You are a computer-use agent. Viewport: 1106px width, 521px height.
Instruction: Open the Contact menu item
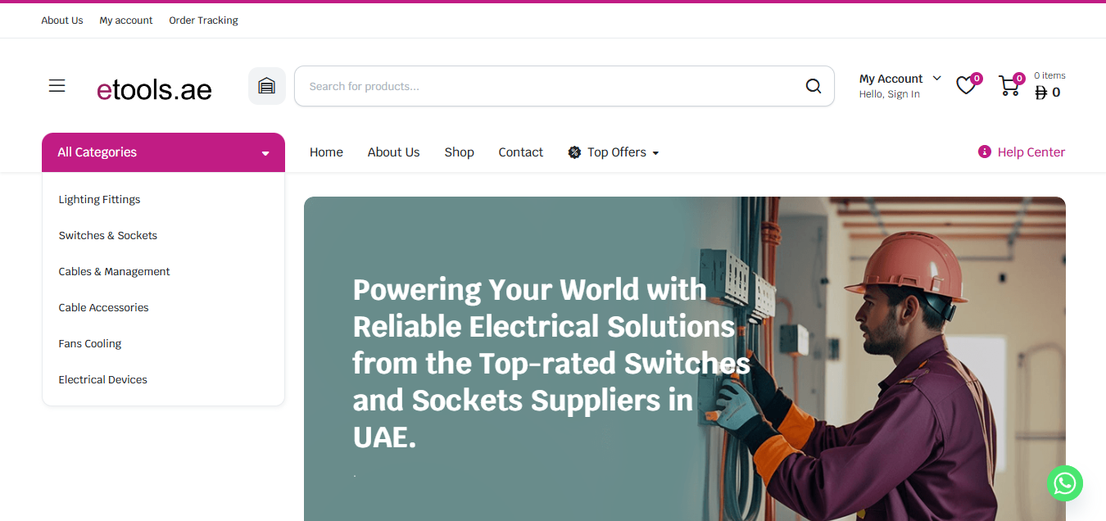point(520,152)
